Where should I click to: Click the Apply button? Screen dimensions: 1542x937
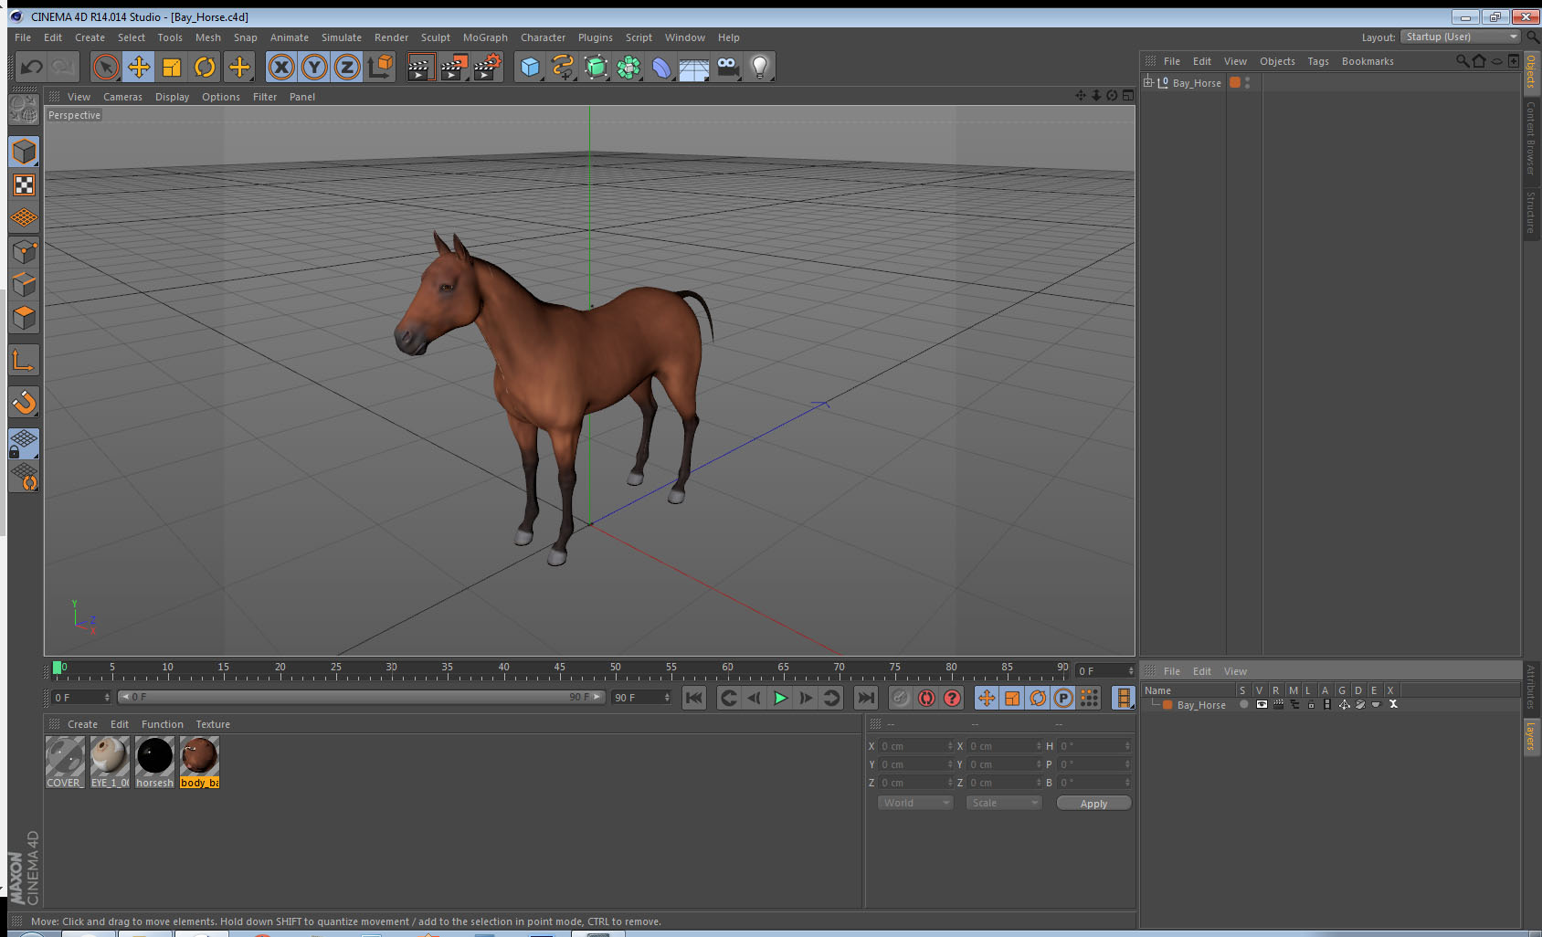pos(1093,804)
